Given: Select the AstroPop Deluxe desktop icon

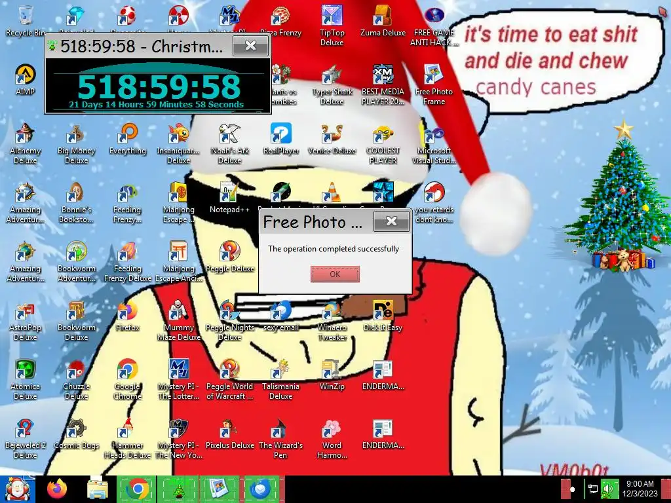Looking at the screenshot, I should coord(26,321).
